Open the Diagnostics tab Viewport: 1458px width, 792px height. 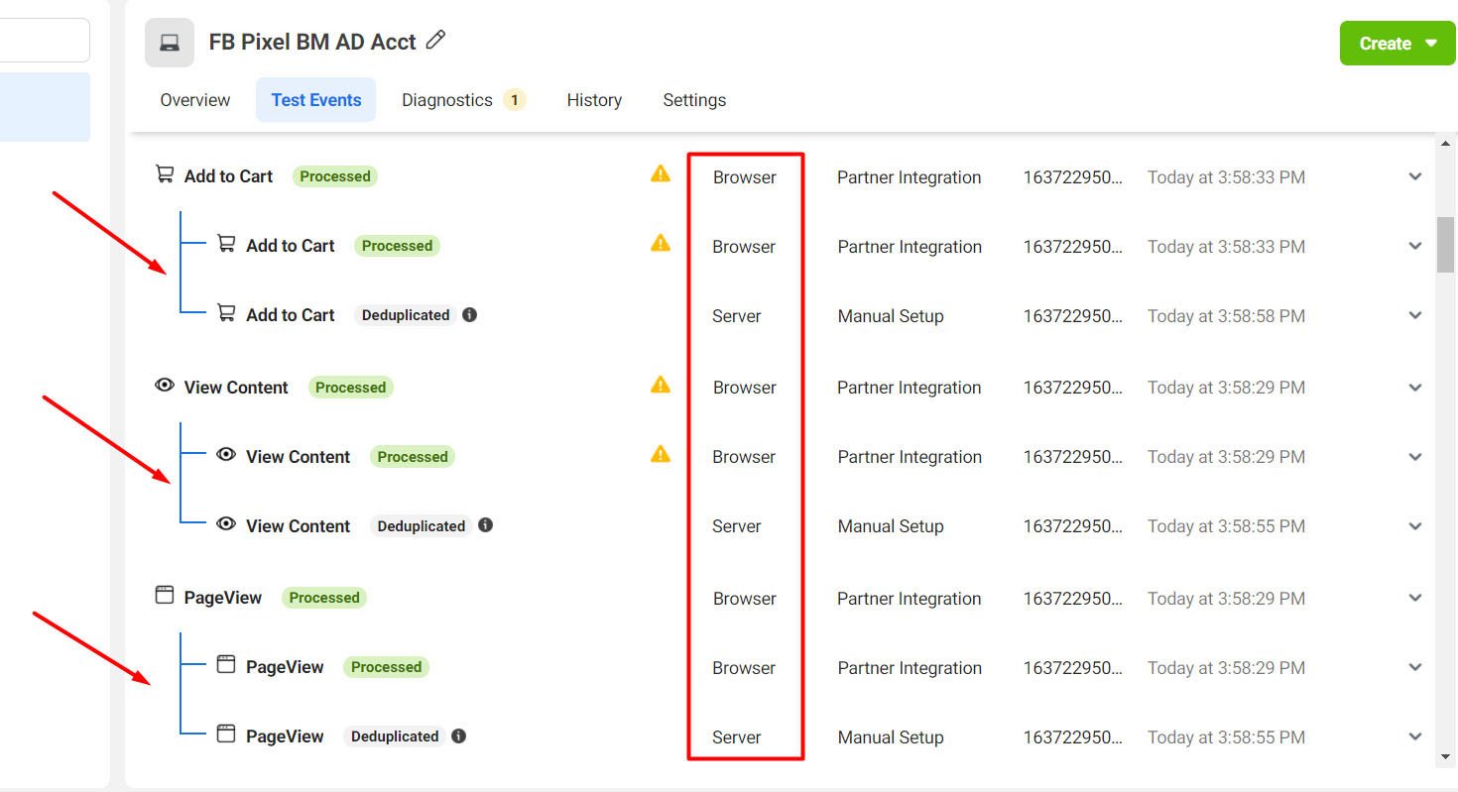[447, 100]
